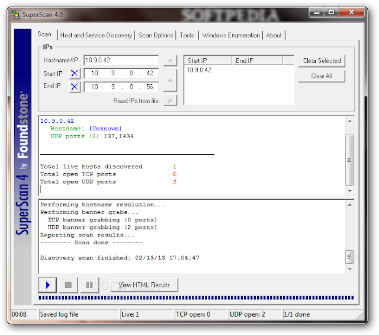Open the Host and Service Discovery tab
This screenshot has height=335, width=379.
(x=96, y=36)
